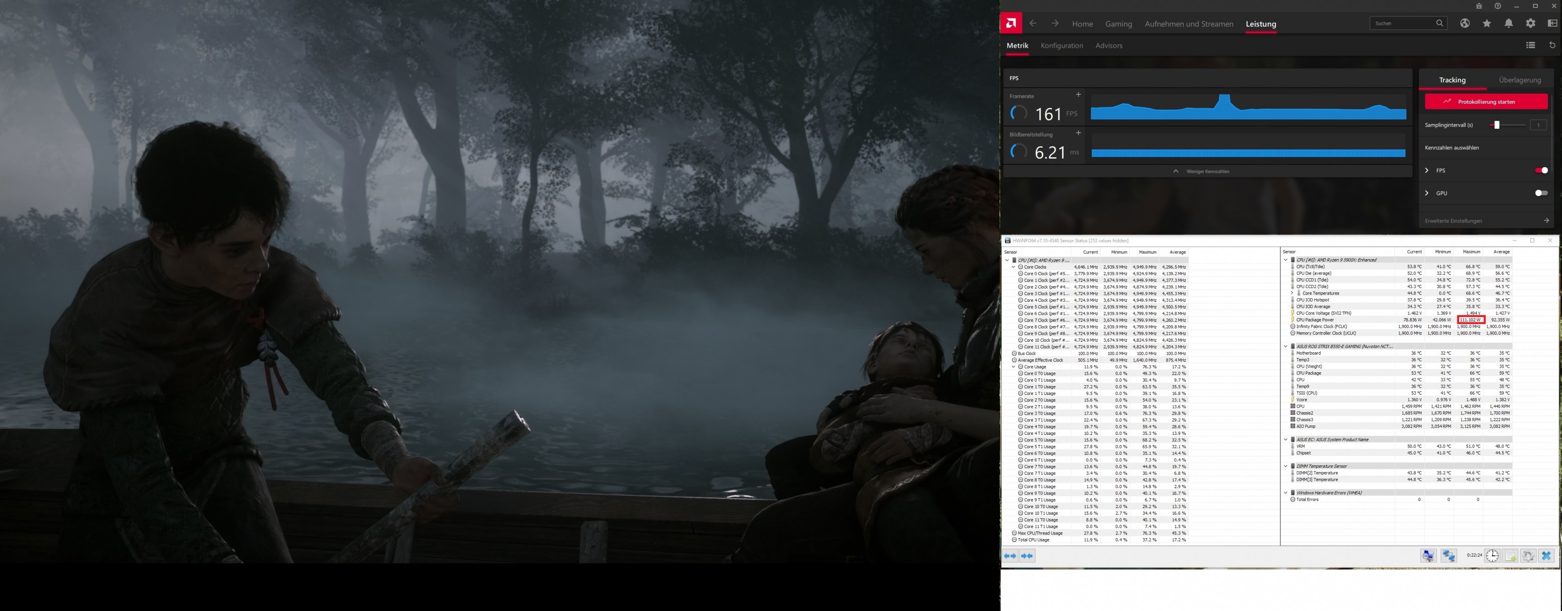
Task: Expand the GPU metrics chevron
Action: pyautogui.click(x=1427, y=193)
